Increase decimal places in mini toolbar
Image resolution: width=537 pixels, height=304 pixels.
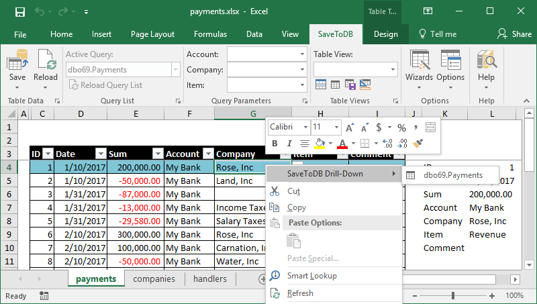[387, 144]
